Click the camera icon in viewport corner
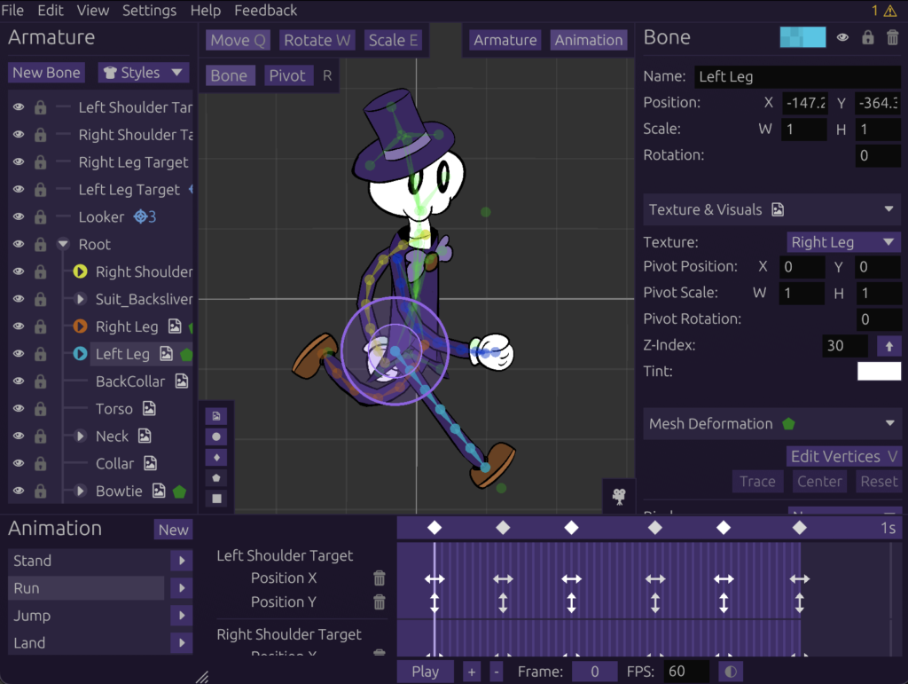The height and width of the screenshot is (684, 908). tap(619, 496)
